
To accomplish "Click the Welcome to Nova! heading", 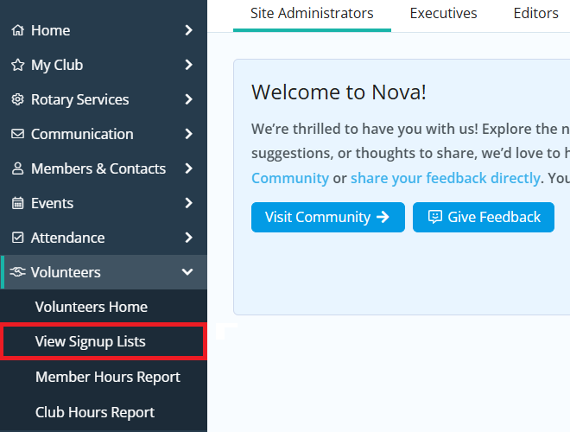I will (x=339, y=92).
